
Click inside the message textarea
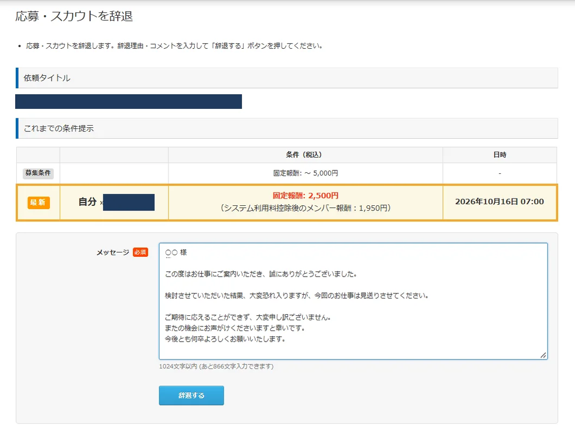coord(353,301)
